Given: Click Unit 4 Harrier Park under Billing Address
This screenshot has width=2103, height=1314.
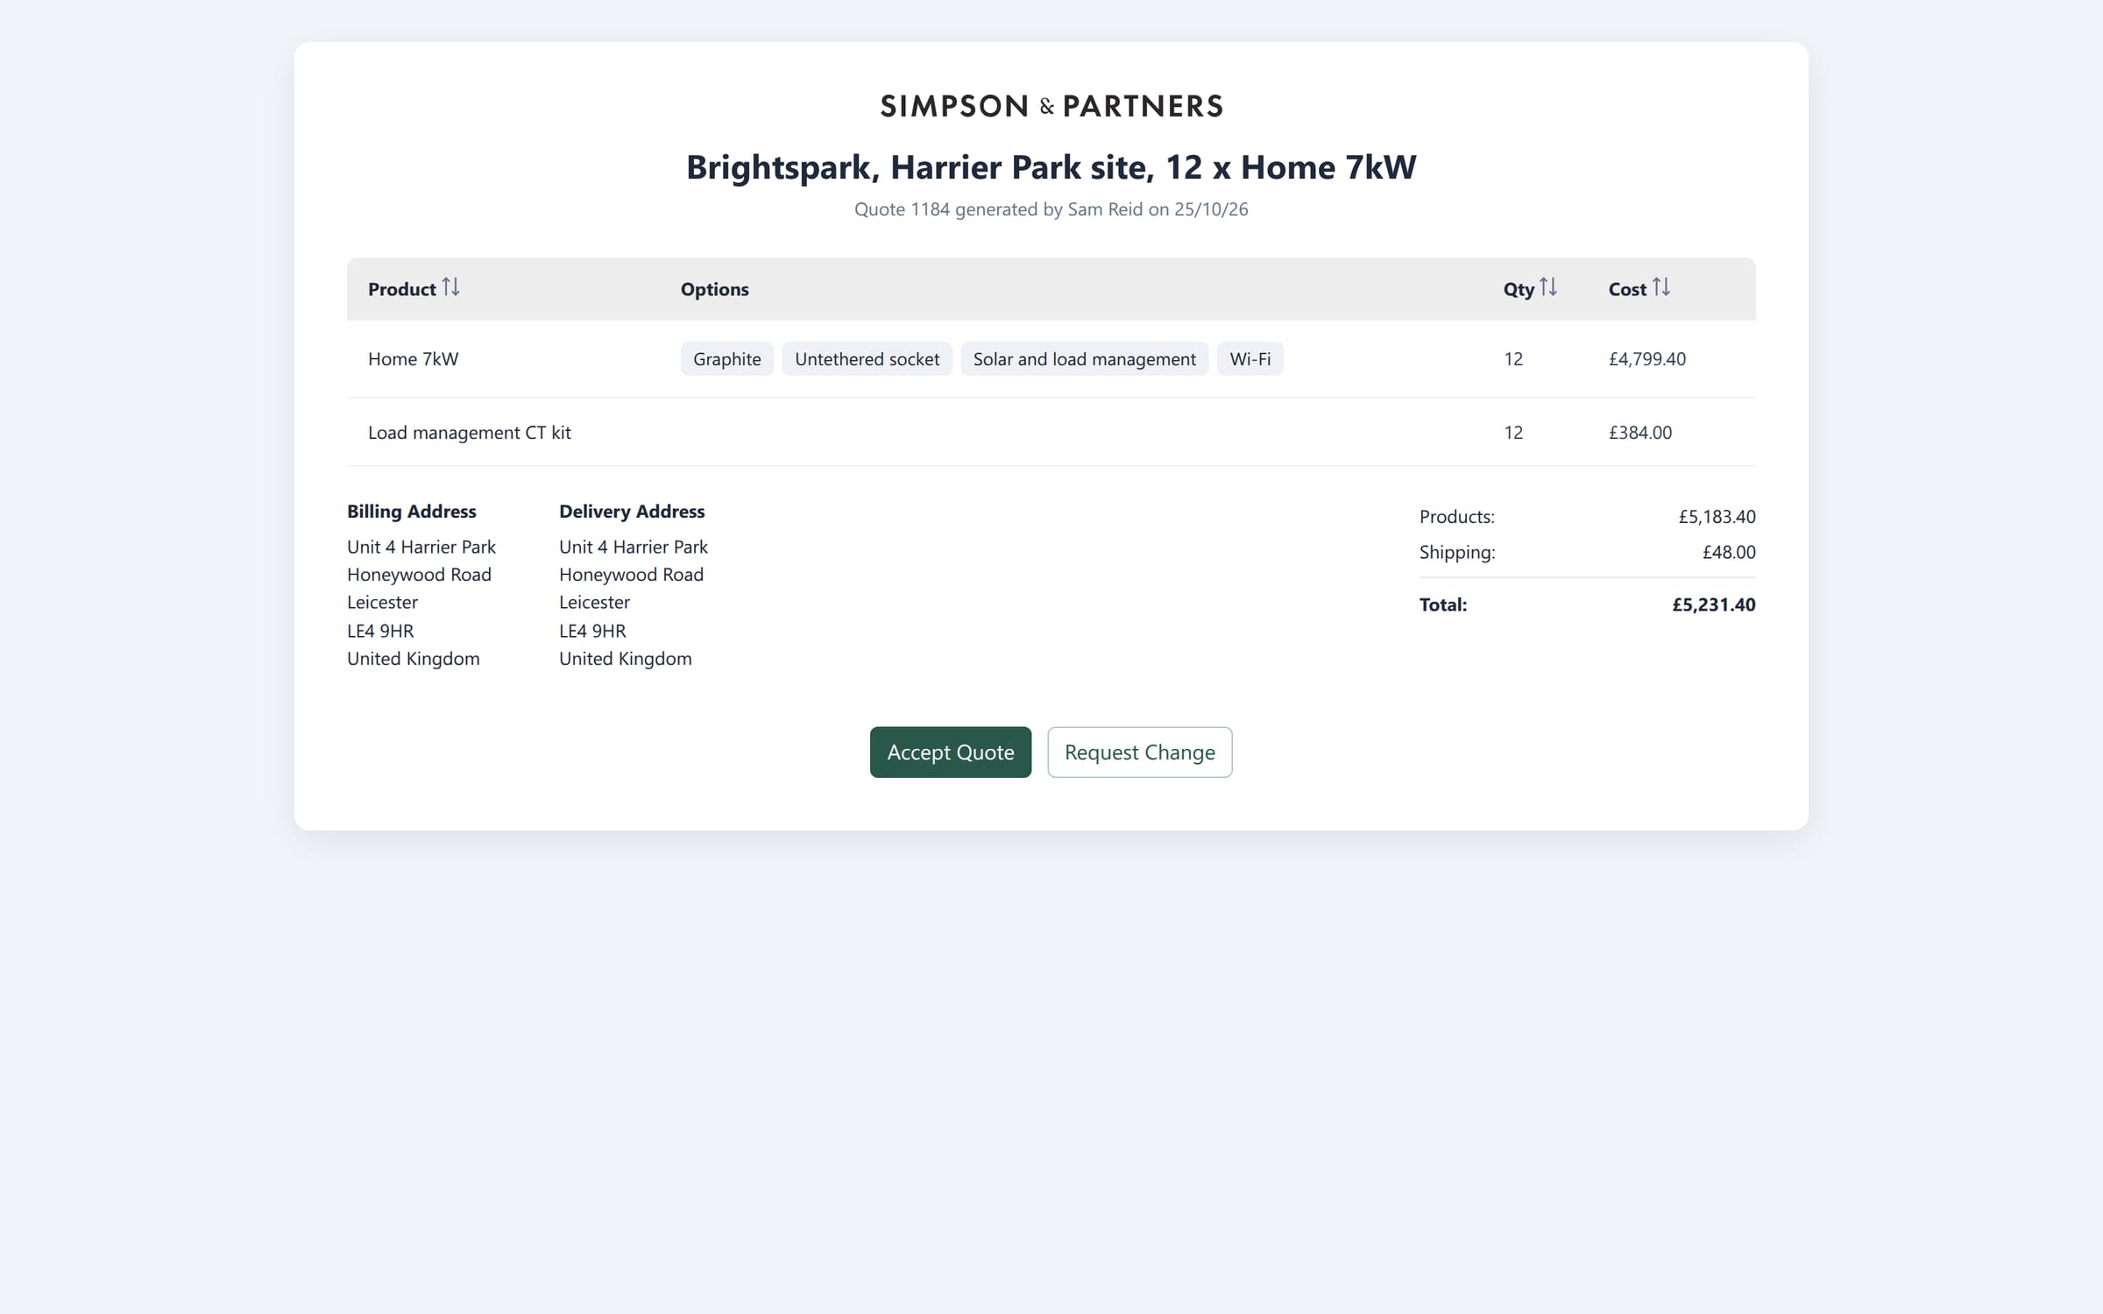Looking at the screenshot, I should click(421, 547).
